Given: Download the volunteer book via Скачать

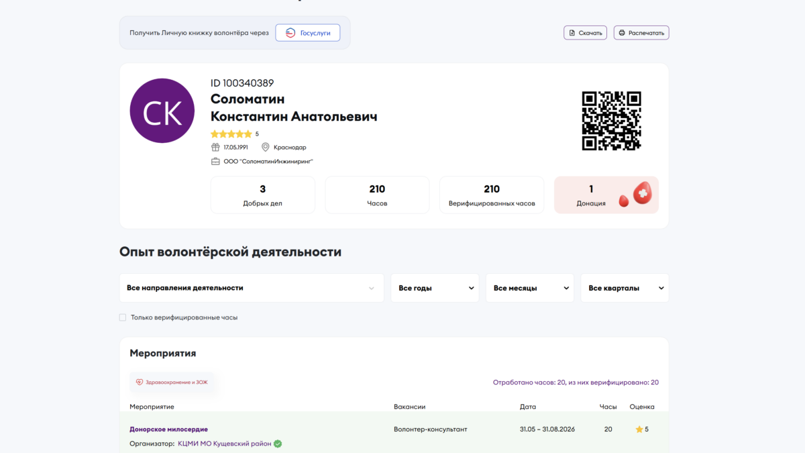Looking at the screenshot, I should click(x=585, y=33).
